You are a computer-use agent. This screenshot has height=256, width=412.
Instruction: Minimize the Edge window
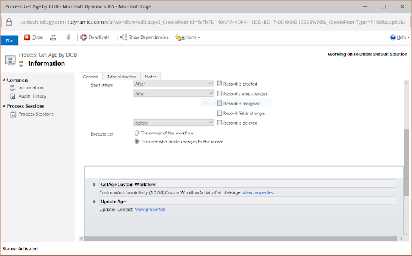(x=365, y=6)
